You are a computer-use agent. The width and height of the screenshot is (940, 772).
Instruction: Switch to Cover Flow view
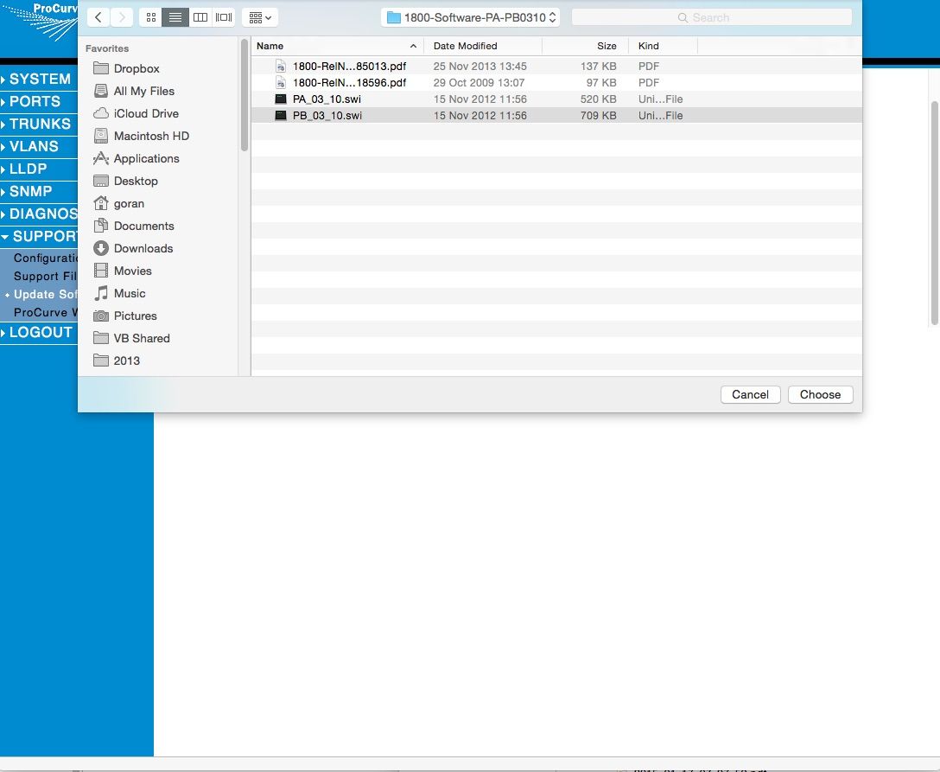click(x=224, y=17)
